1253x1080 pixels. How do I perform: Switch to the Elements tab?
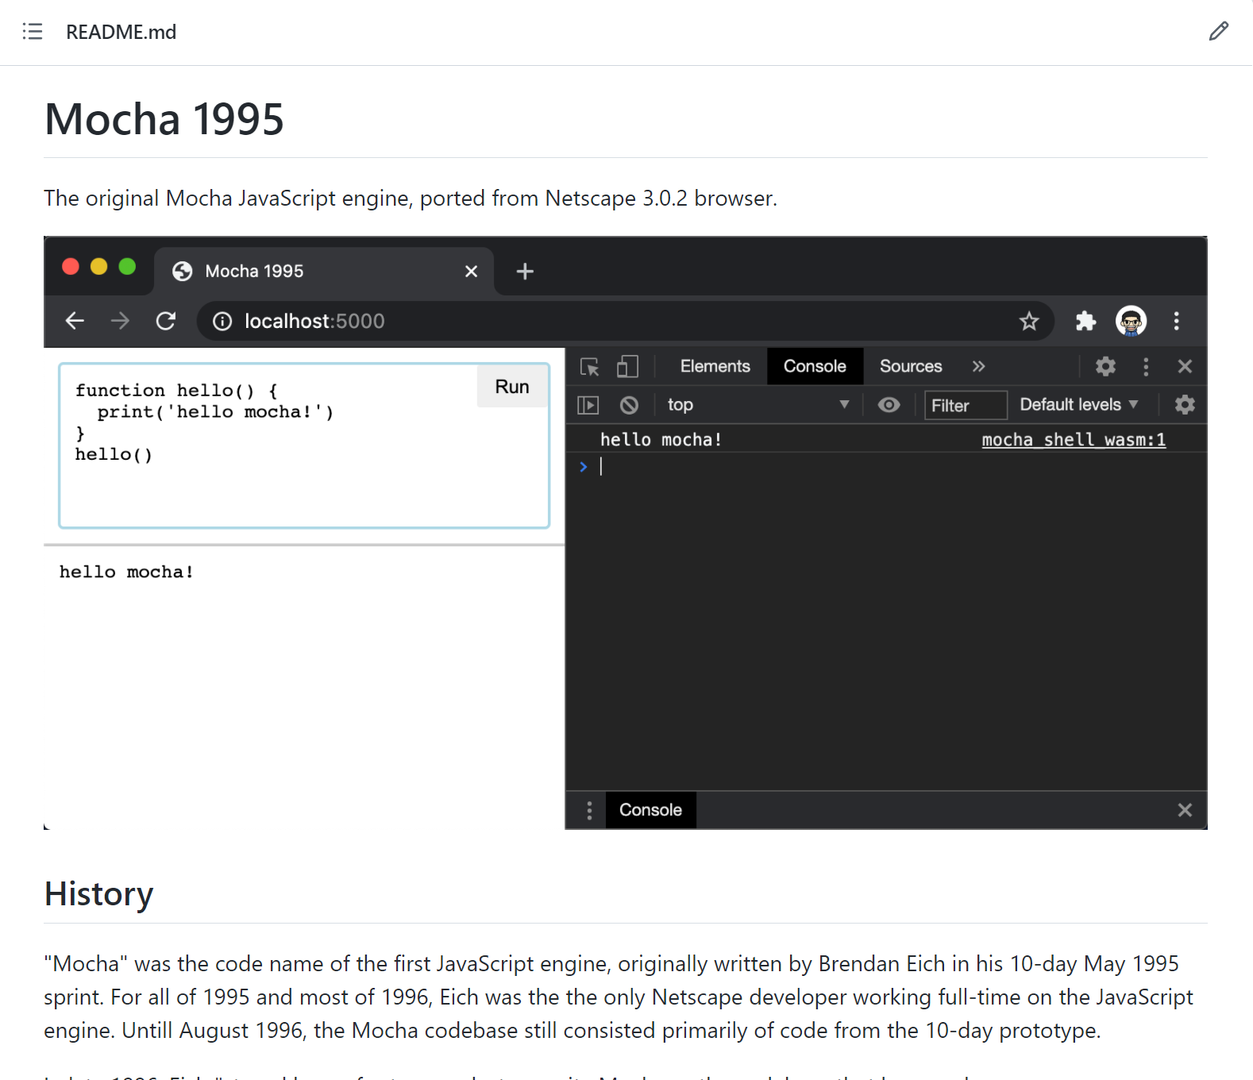715,366
